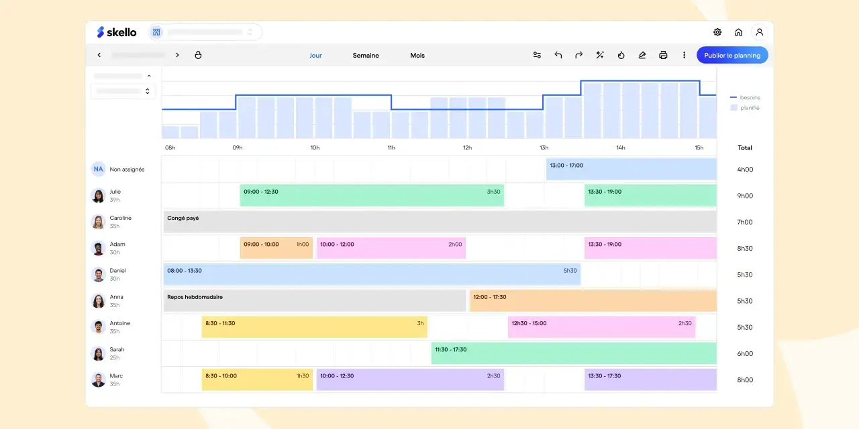Redo planning change
Screen dimensions: 859x429
(578, 55)
